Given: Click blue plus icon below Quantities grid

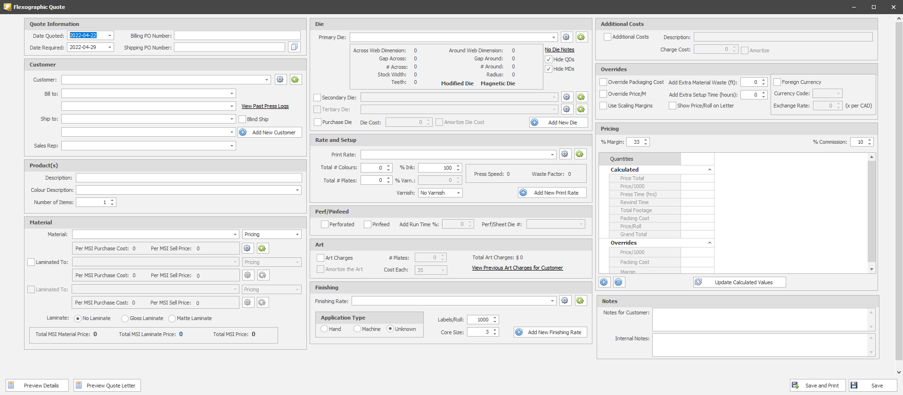Looking at the screenshot, I should 604,282.
